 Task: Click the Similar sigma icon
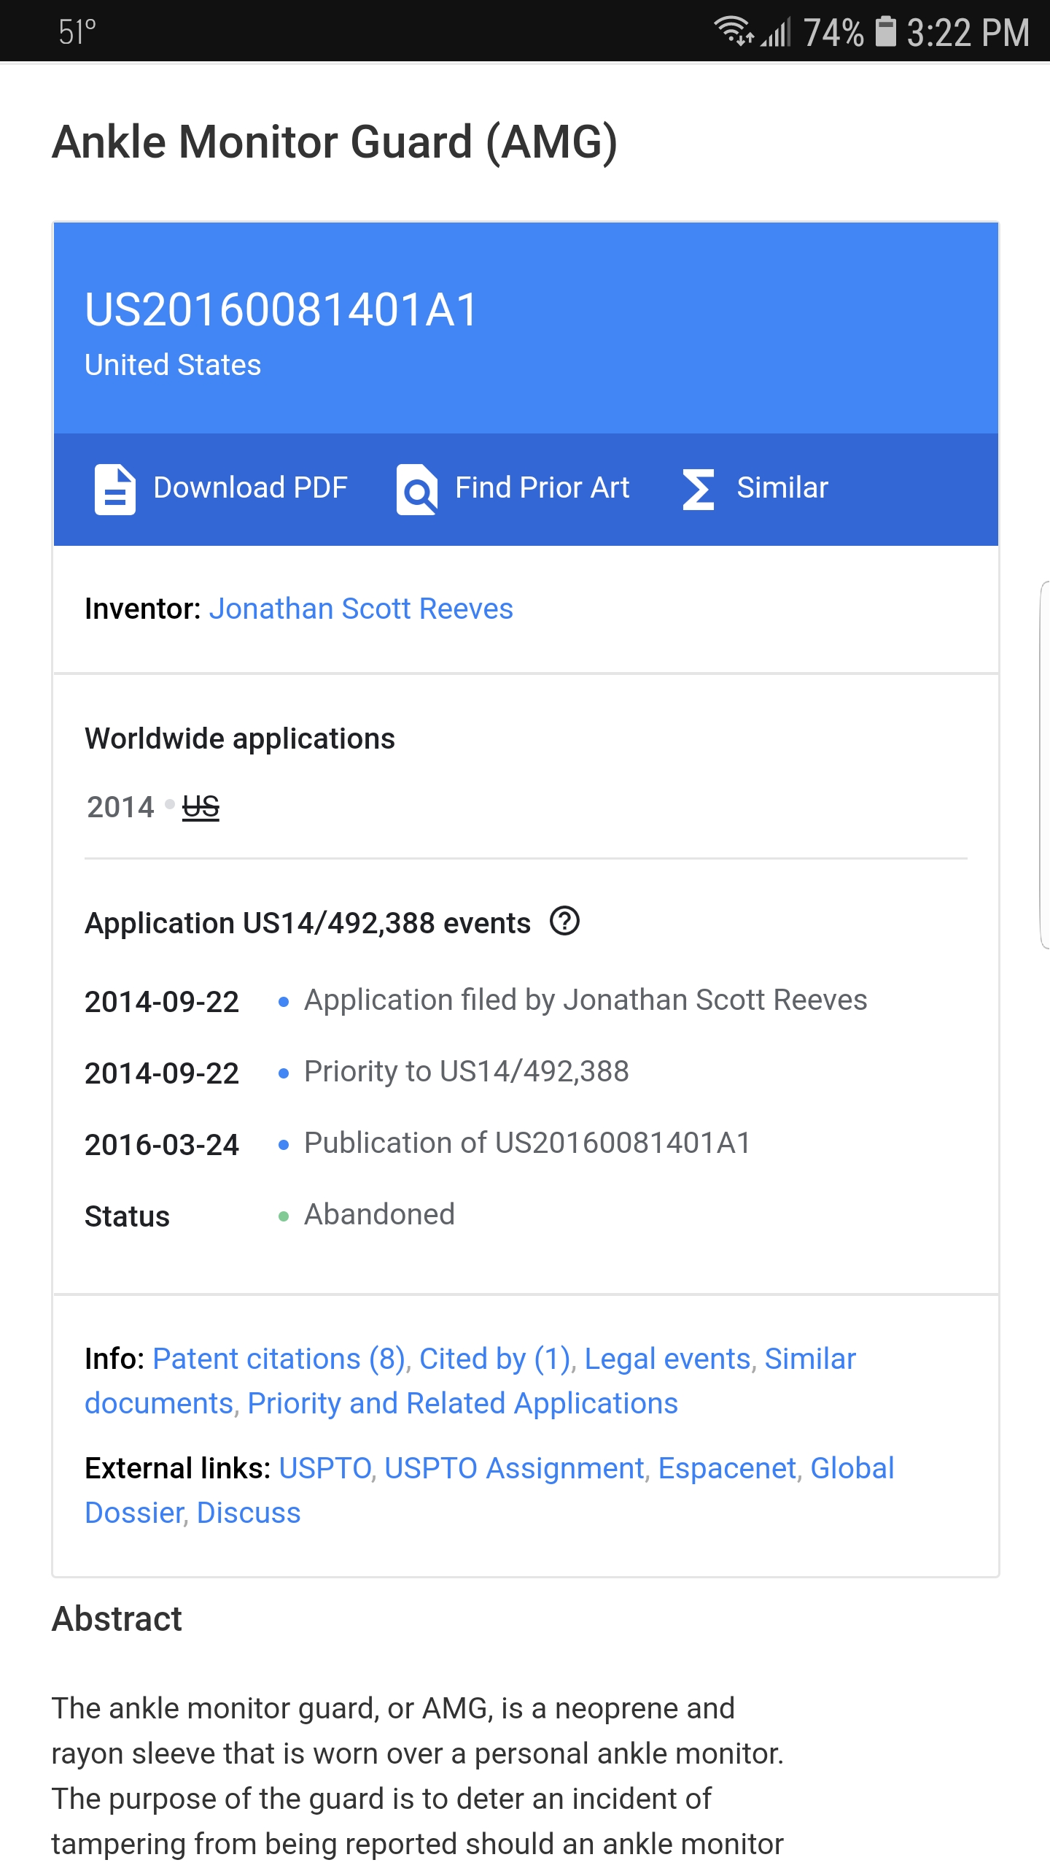click(x=698, y=489)
